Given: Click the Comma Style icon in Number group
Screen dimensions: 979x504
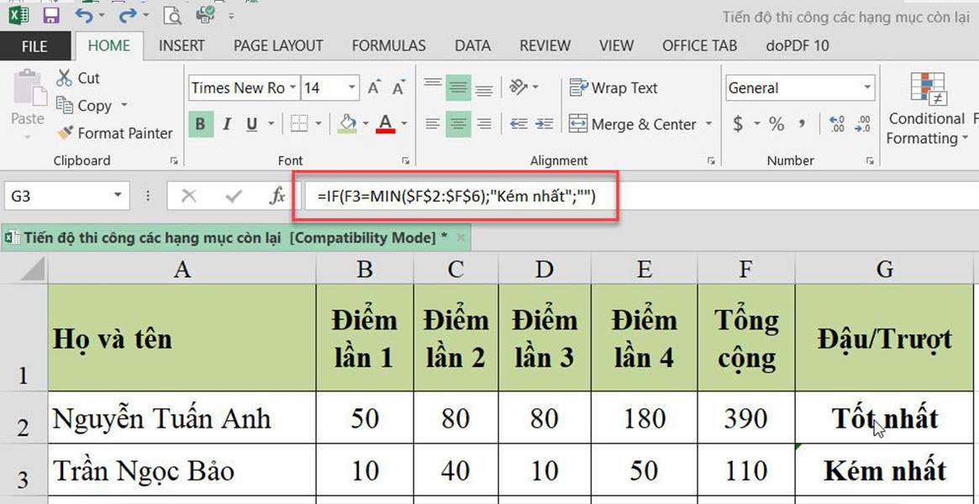Looking at the screenshot, I should 800,123.
